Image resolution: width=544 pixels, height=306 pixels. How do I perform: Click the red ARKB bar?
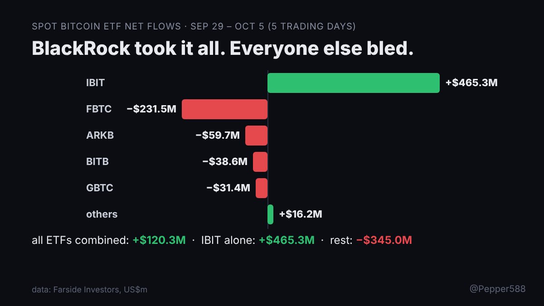click(x=257, y=136)
